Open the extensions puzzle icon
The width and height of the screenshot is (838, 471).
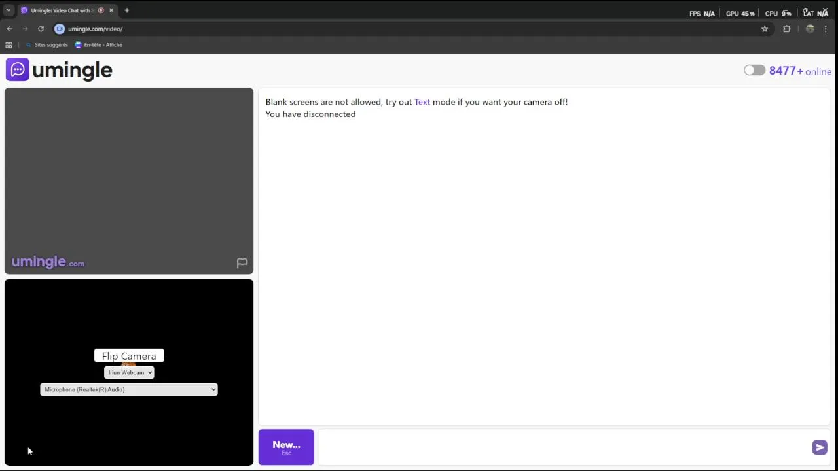coord(787,29)
